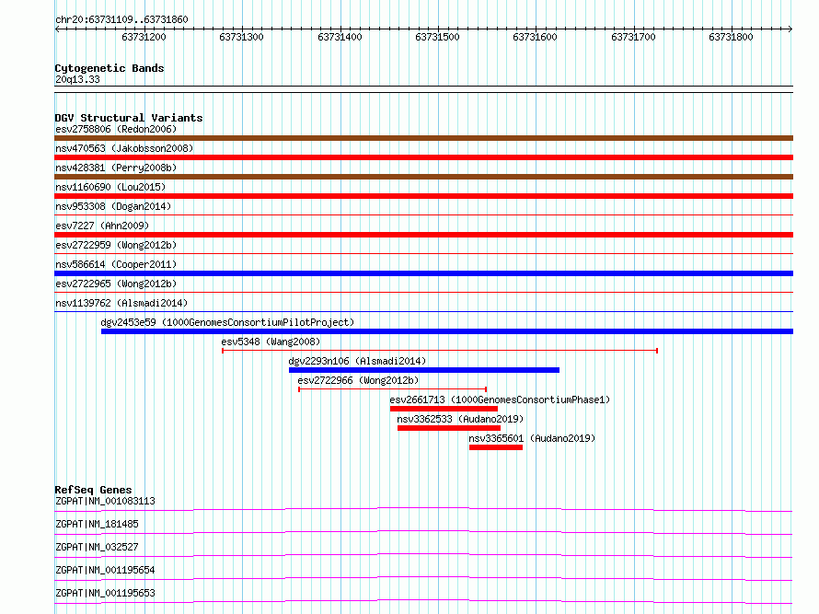
Task: Click the brown bar under esv2758806
Action: pyautogui.click(x=423, y=138)
